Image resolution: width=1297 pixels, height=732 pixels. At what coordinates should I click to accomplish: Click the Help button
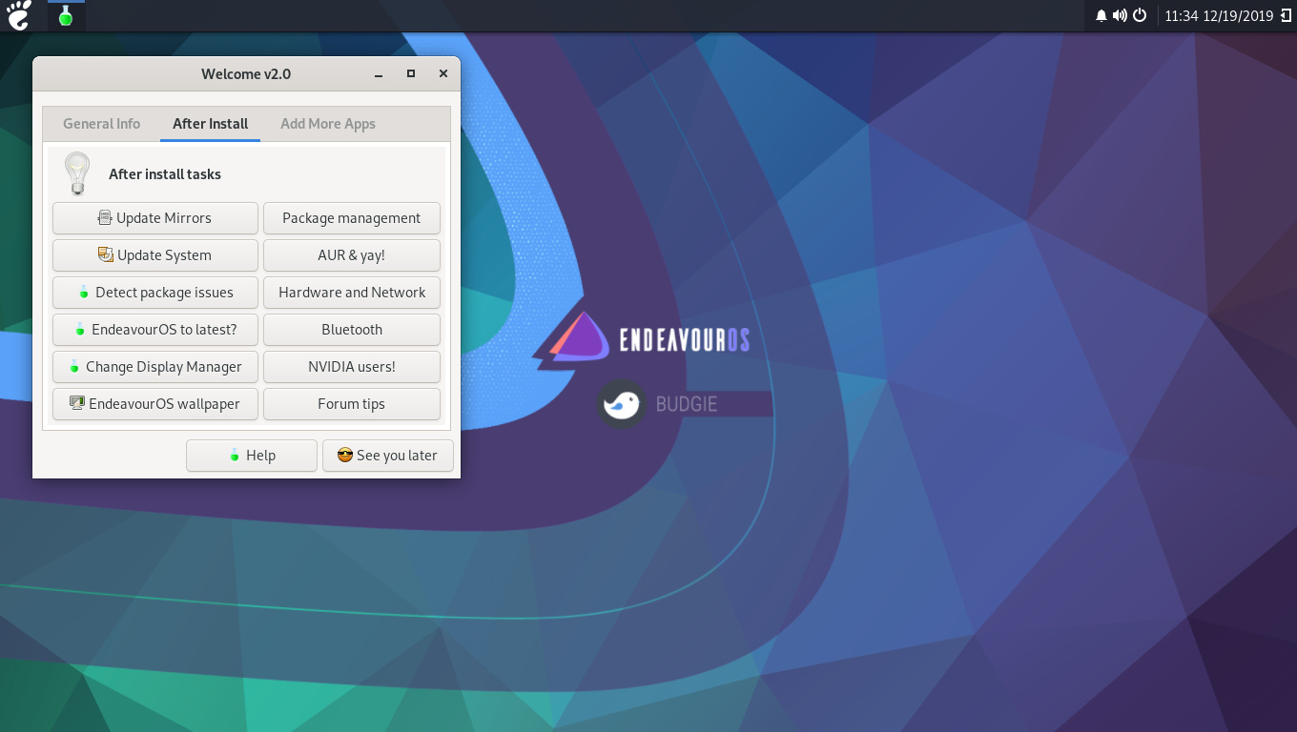[252, 456]
